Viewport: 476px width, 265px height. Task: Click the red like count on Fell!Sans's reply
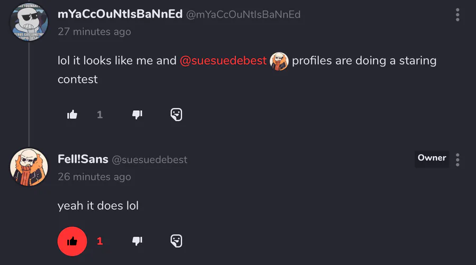pyautogui.click(x=99, y=241)
